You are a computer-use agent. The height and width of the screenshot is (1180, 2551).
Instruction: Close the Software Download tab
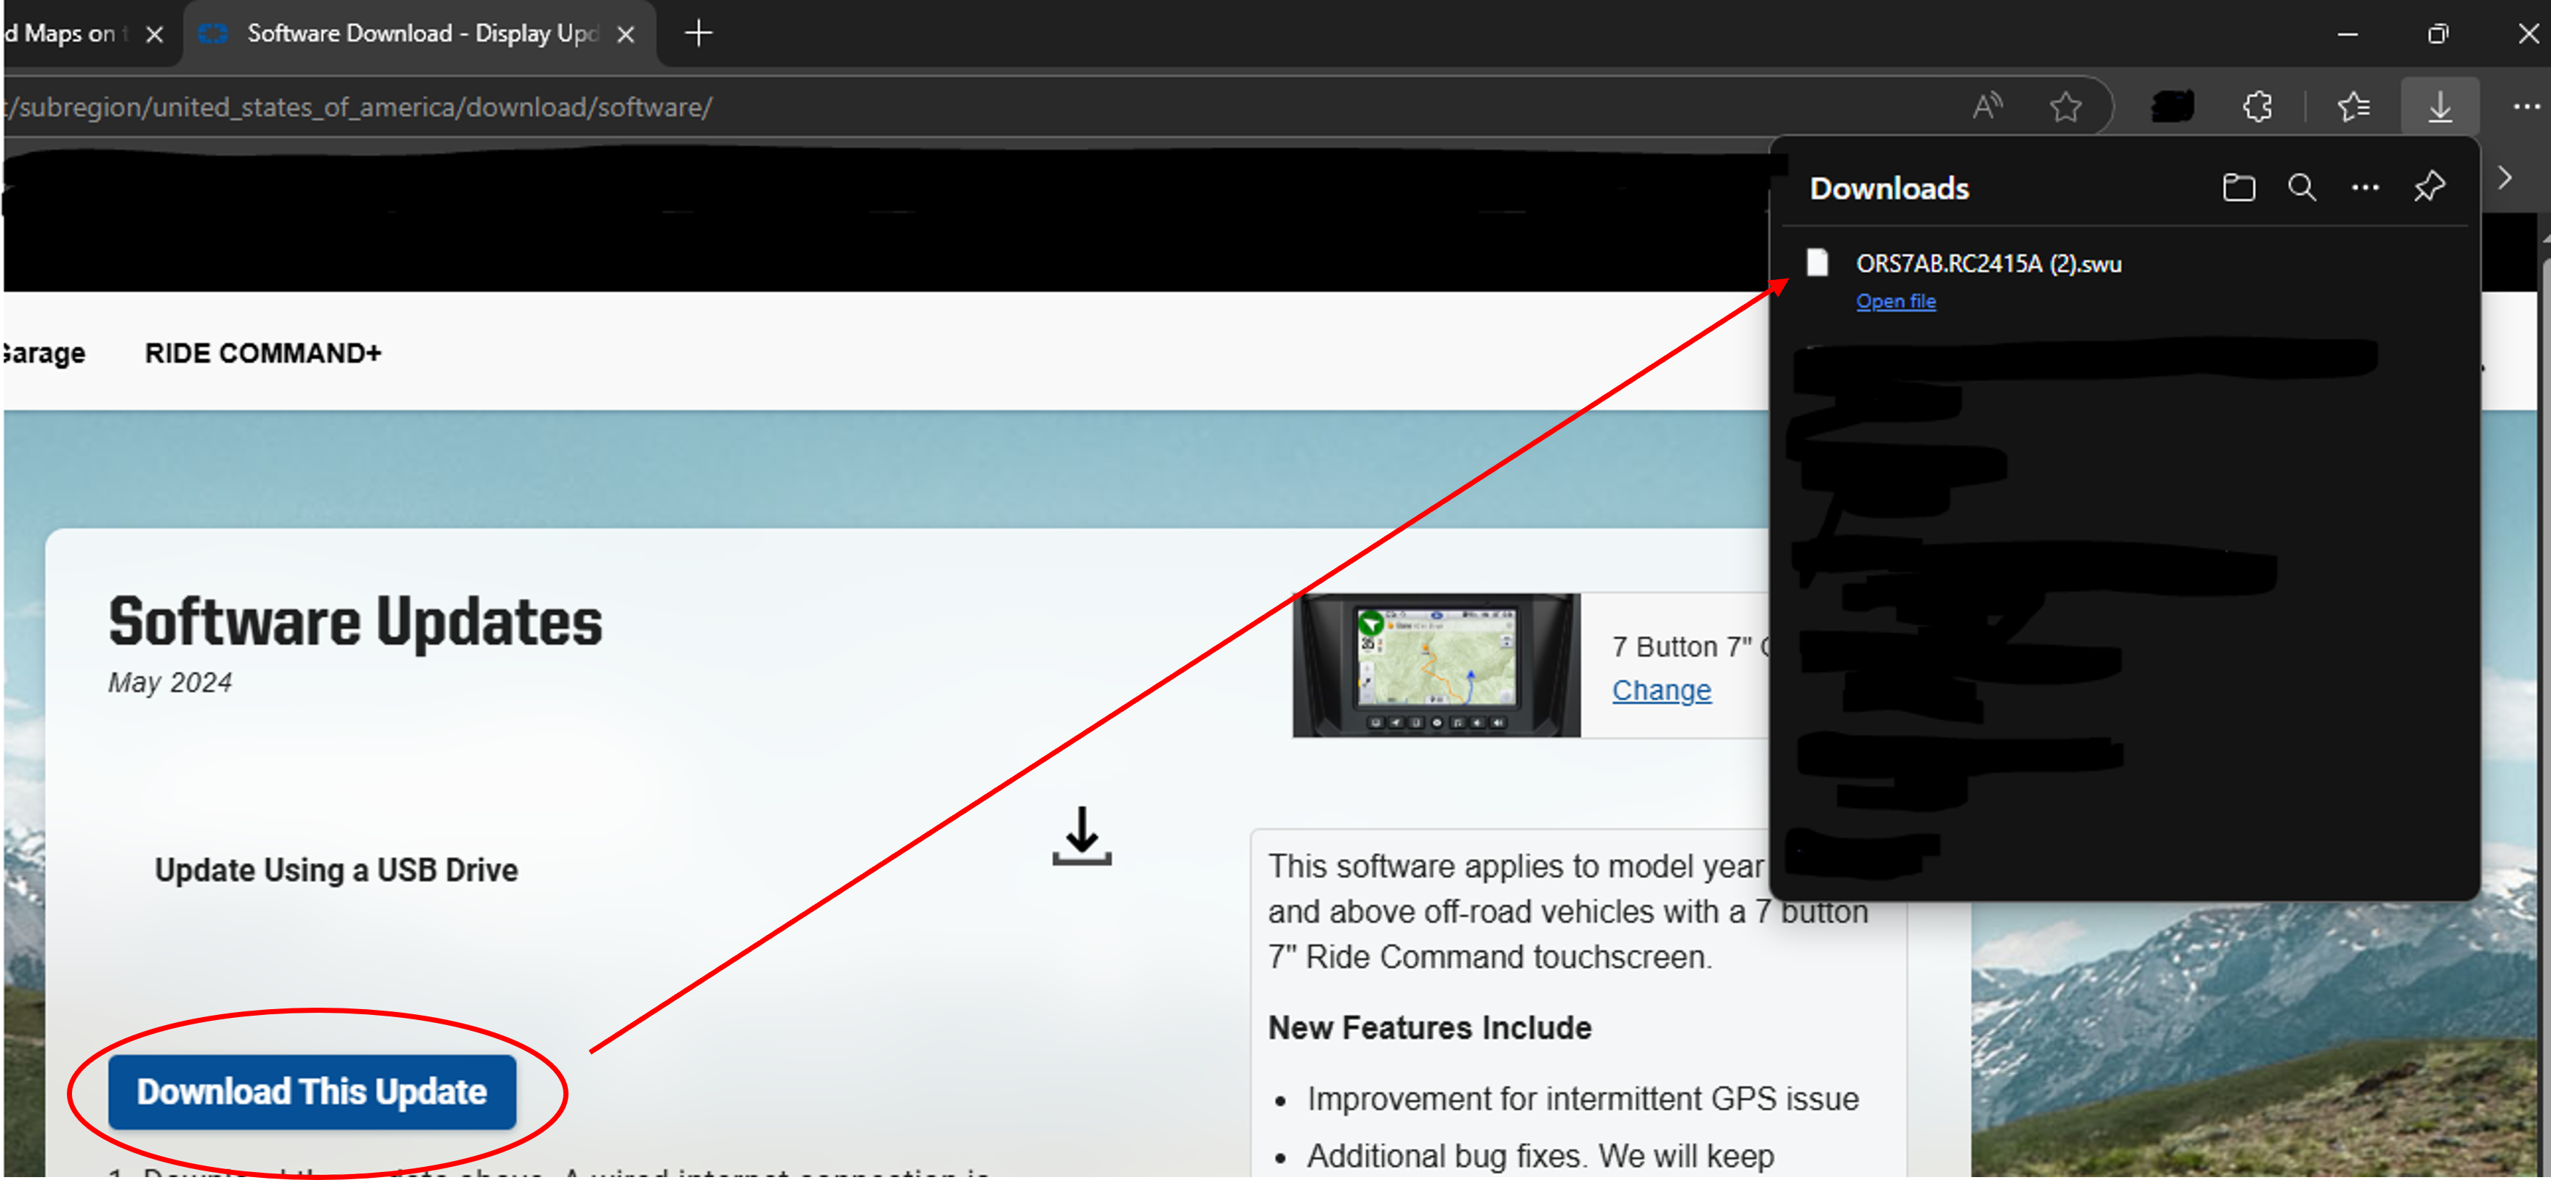pyautogui.click(x=626, y=35)
